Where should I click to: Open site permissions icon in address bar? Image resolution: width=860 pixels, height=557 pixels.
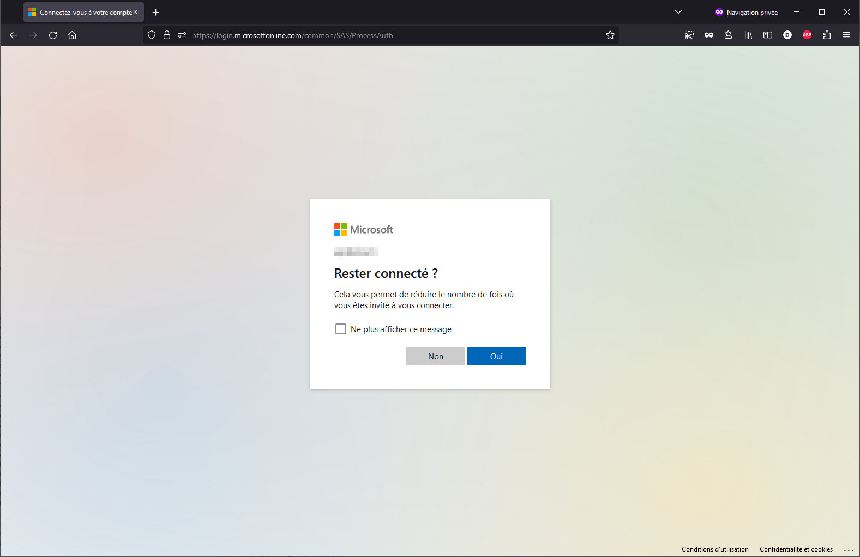pos(182,35)
